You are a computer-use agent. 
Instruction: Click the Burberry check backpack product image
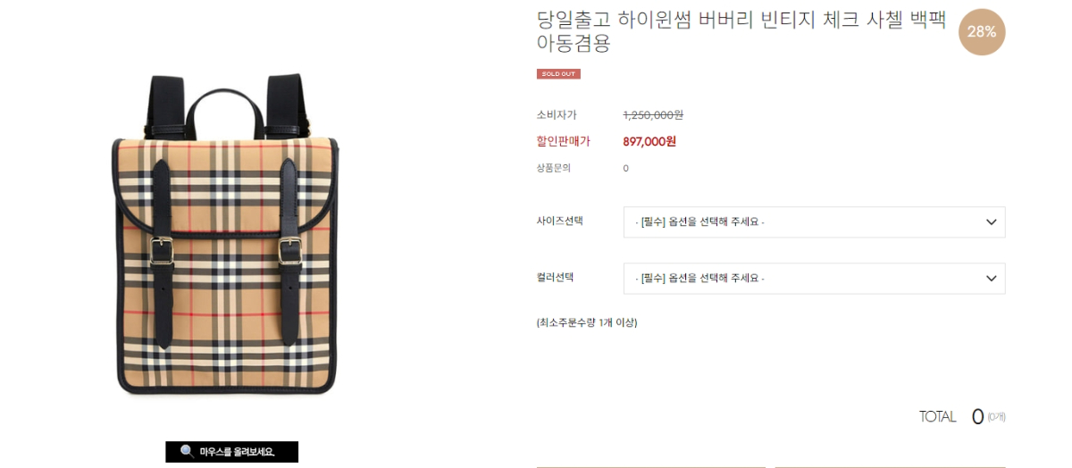(x=224, y=234)
